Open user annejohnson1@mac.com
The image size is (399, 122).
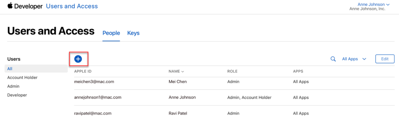click(98, 97)
